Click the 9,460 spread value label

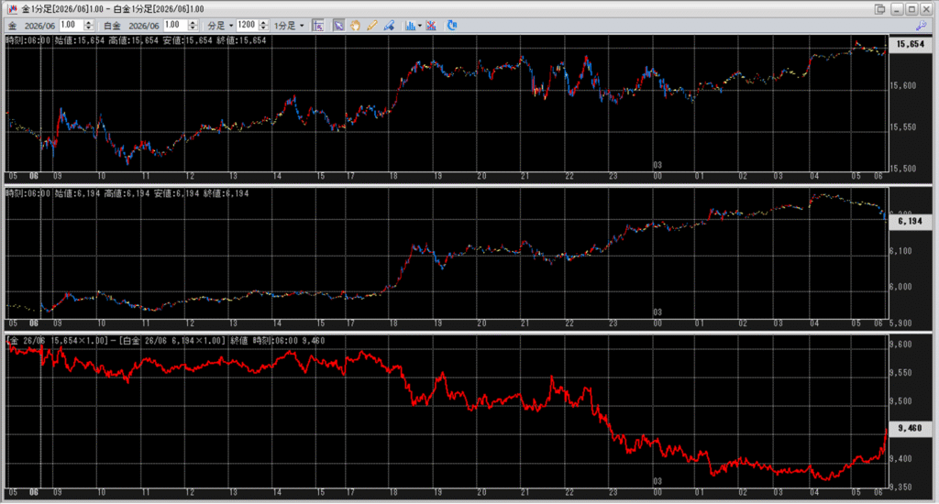tap(908, 428)
